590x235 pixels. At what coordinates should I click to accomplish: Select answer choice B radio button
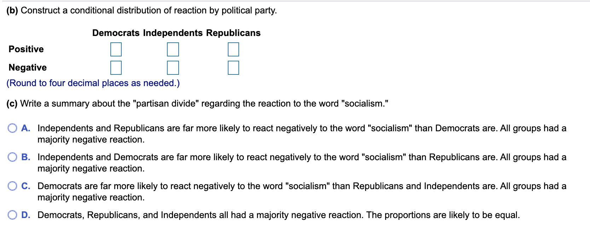(x=12, y=157)
